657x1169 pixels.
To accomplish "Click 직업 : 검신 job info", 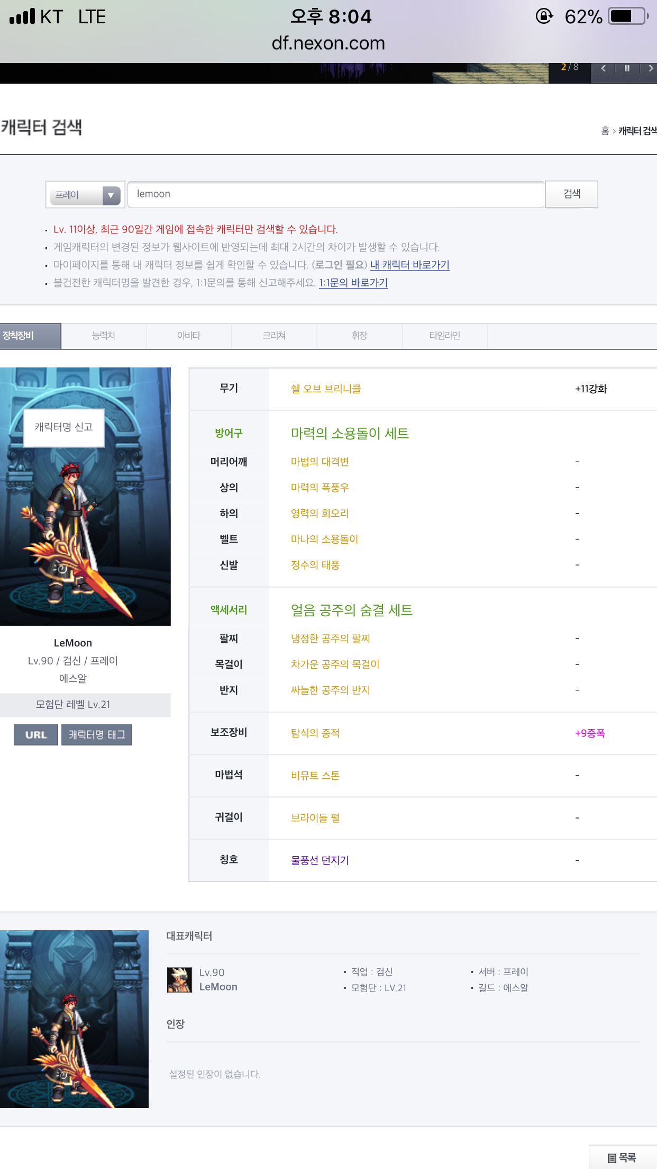I will tap(372, 972).
